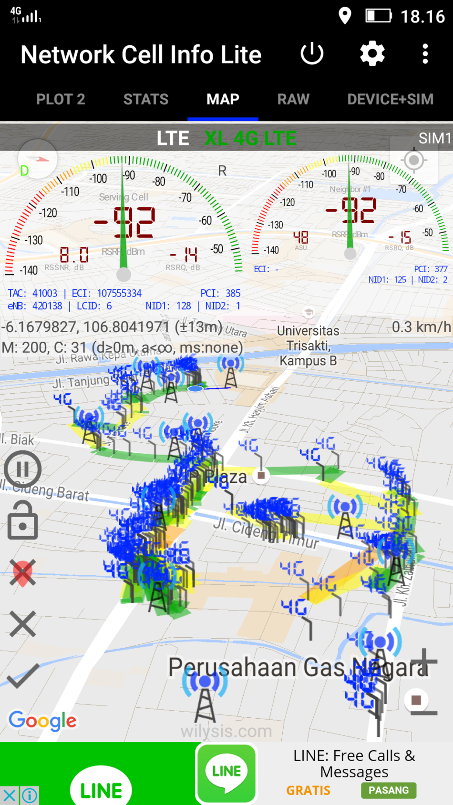This screenshot has width=453, height=805.
Task: Switch to the STATS tab
Action: (146, 99)
